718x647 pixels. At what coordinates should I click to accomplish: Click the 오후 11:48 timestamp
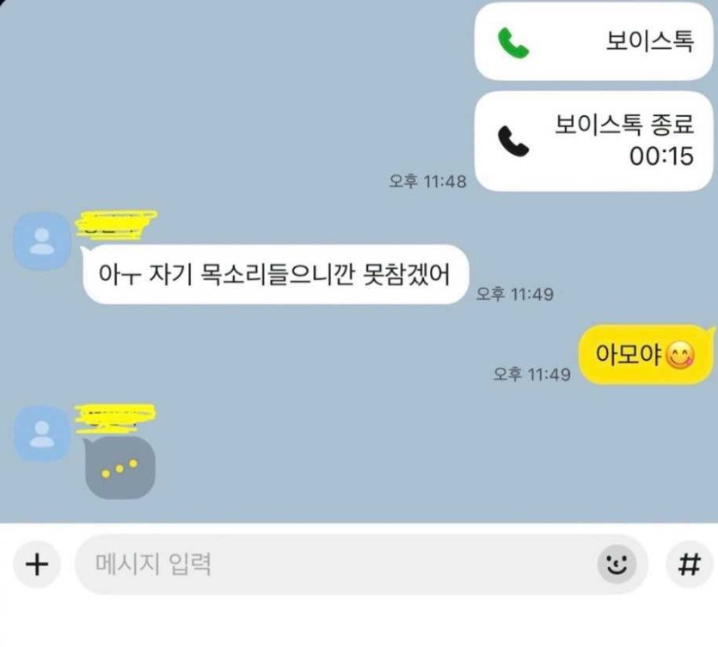click(427, 181)
